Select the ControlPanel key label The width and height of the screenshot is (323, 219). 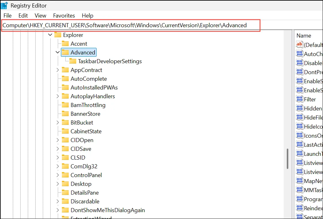pos(86,175)
